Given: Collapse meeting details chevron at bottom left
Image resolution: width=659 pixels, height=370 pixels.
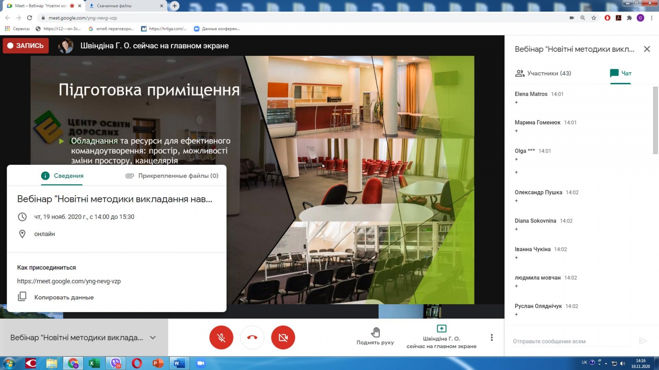Looking at the screenshot, I should click(153, 338).
